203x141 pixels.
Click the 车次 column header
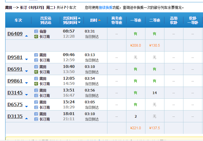18,20
